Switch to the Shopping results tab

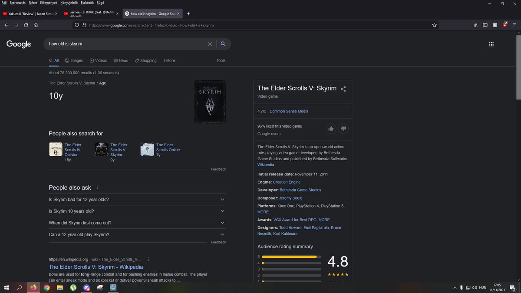(145, 60)
